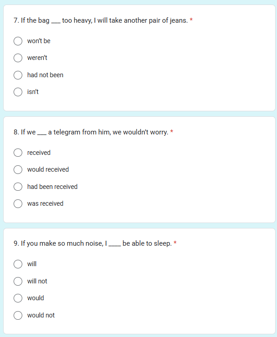Select "will" for question 9
The image size is (277, 337).
18,264
